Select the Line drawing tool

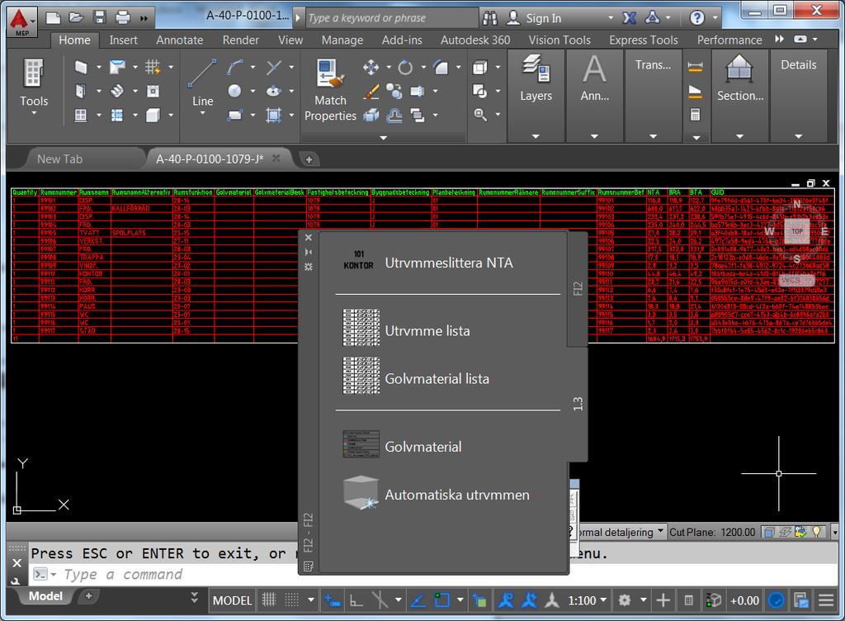(x=202, y=86)
